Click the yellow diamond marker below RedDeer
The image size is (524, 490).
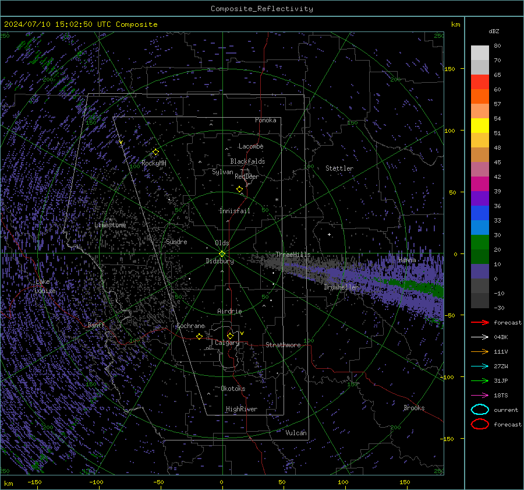click(240, 189)
